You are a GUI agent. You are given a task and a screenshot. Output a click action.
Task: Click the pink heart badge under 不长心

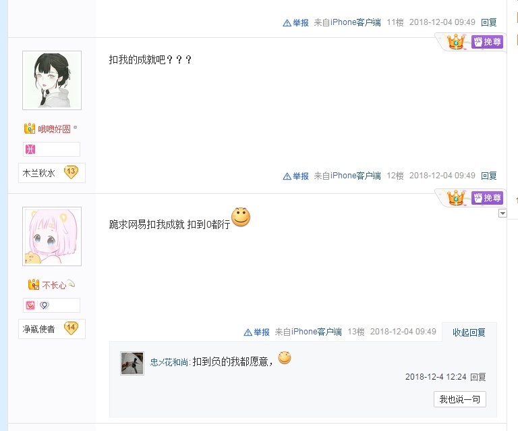30,305
